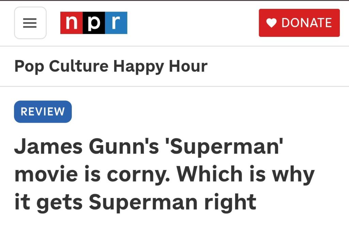
Task: Click the heart icon in Donate button
Action: coord(271,23)
